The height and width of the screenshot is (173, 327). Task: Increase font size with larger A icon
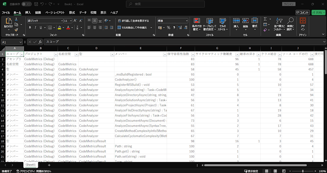[x=75, y=21]
